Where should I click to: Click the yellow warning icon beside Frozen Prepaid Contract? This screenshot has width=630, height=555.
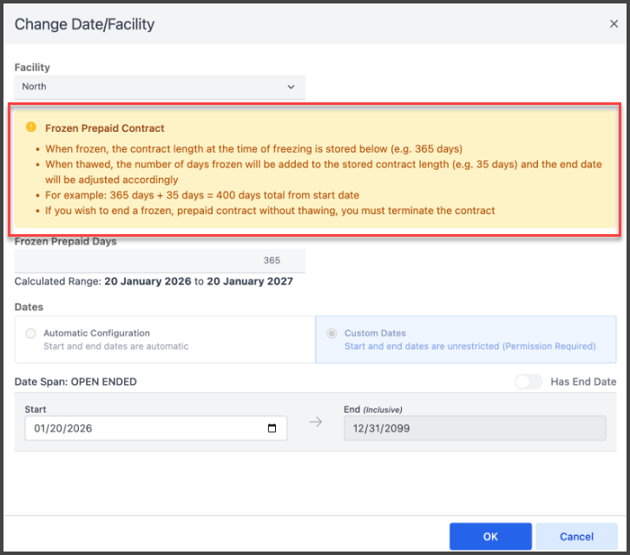pyautogui.click(x=31, y=127)
